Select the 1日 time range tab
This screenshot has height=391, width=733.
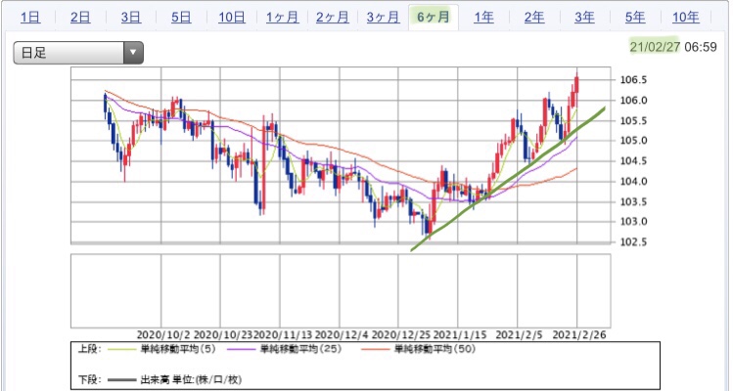[x=30, y=18]
